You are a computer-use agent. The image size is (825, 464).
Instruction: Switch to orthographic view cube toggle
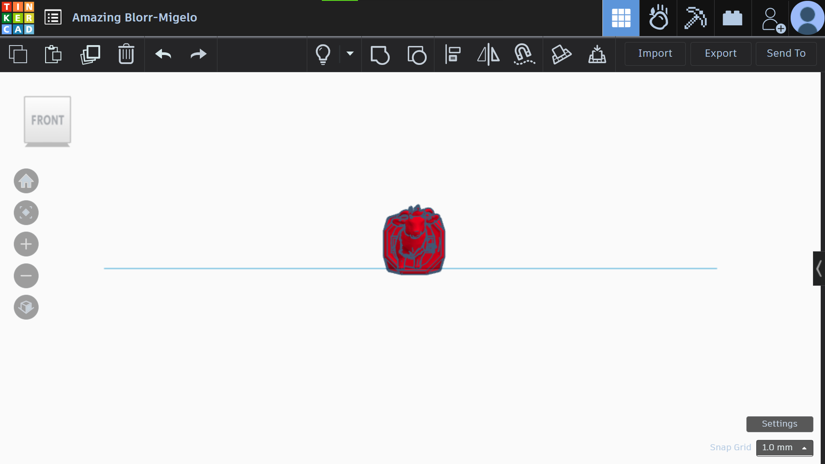coord(26,307)
